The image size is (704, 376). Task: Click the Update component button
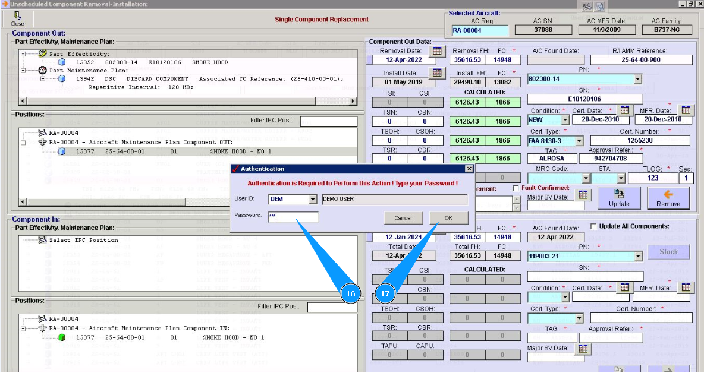click(618, 198)
